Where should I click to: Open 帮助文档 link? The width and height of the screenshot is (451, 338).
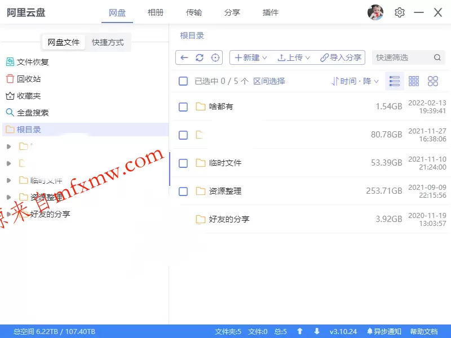tap(424, 331)
